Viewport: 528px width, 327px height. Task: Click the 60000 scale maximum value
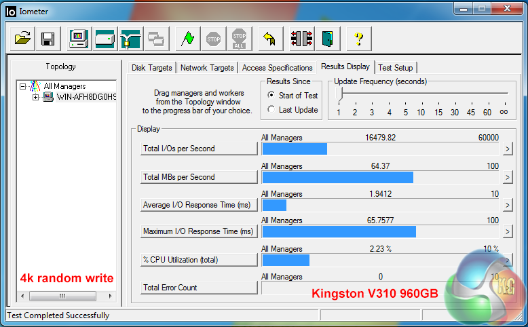point(488,138)
